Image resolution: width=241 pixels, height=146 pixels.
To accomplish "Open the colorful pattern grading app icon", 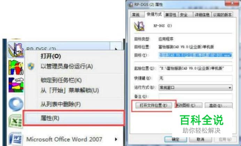I will pyautogui.click(x=16, y=67).
